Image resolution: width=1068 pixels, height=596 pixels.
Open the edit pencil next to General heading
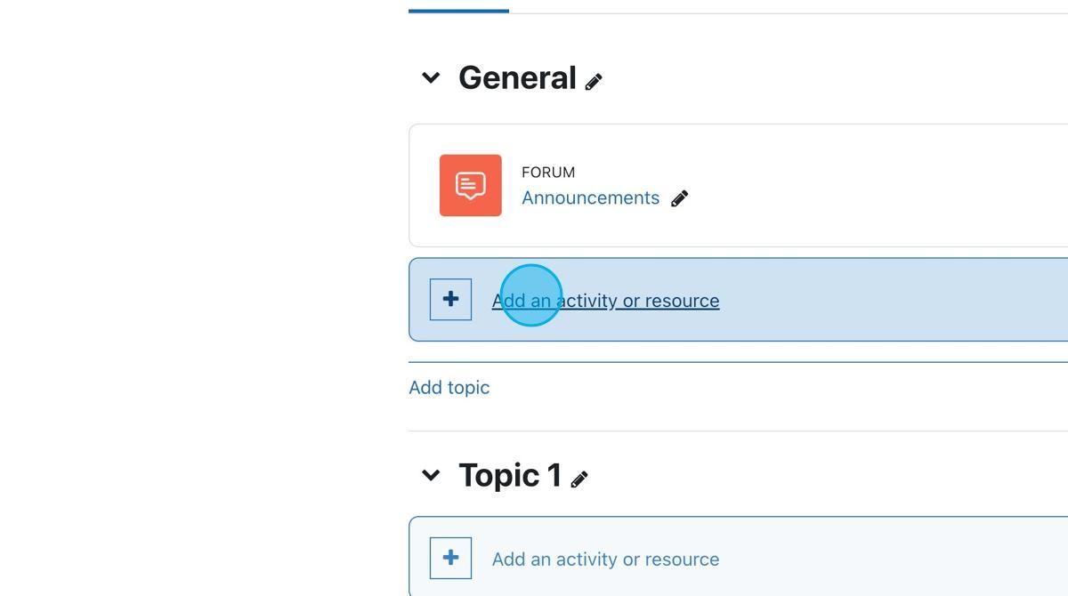tap(593, 80)
